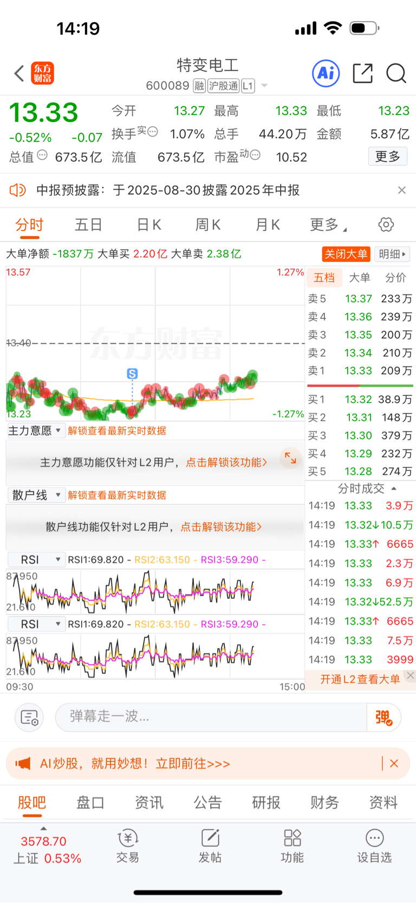This screenshot has height=903, width=416.
Task: Close the AI炒股 promo banner
Action: (x=394, y=764)
